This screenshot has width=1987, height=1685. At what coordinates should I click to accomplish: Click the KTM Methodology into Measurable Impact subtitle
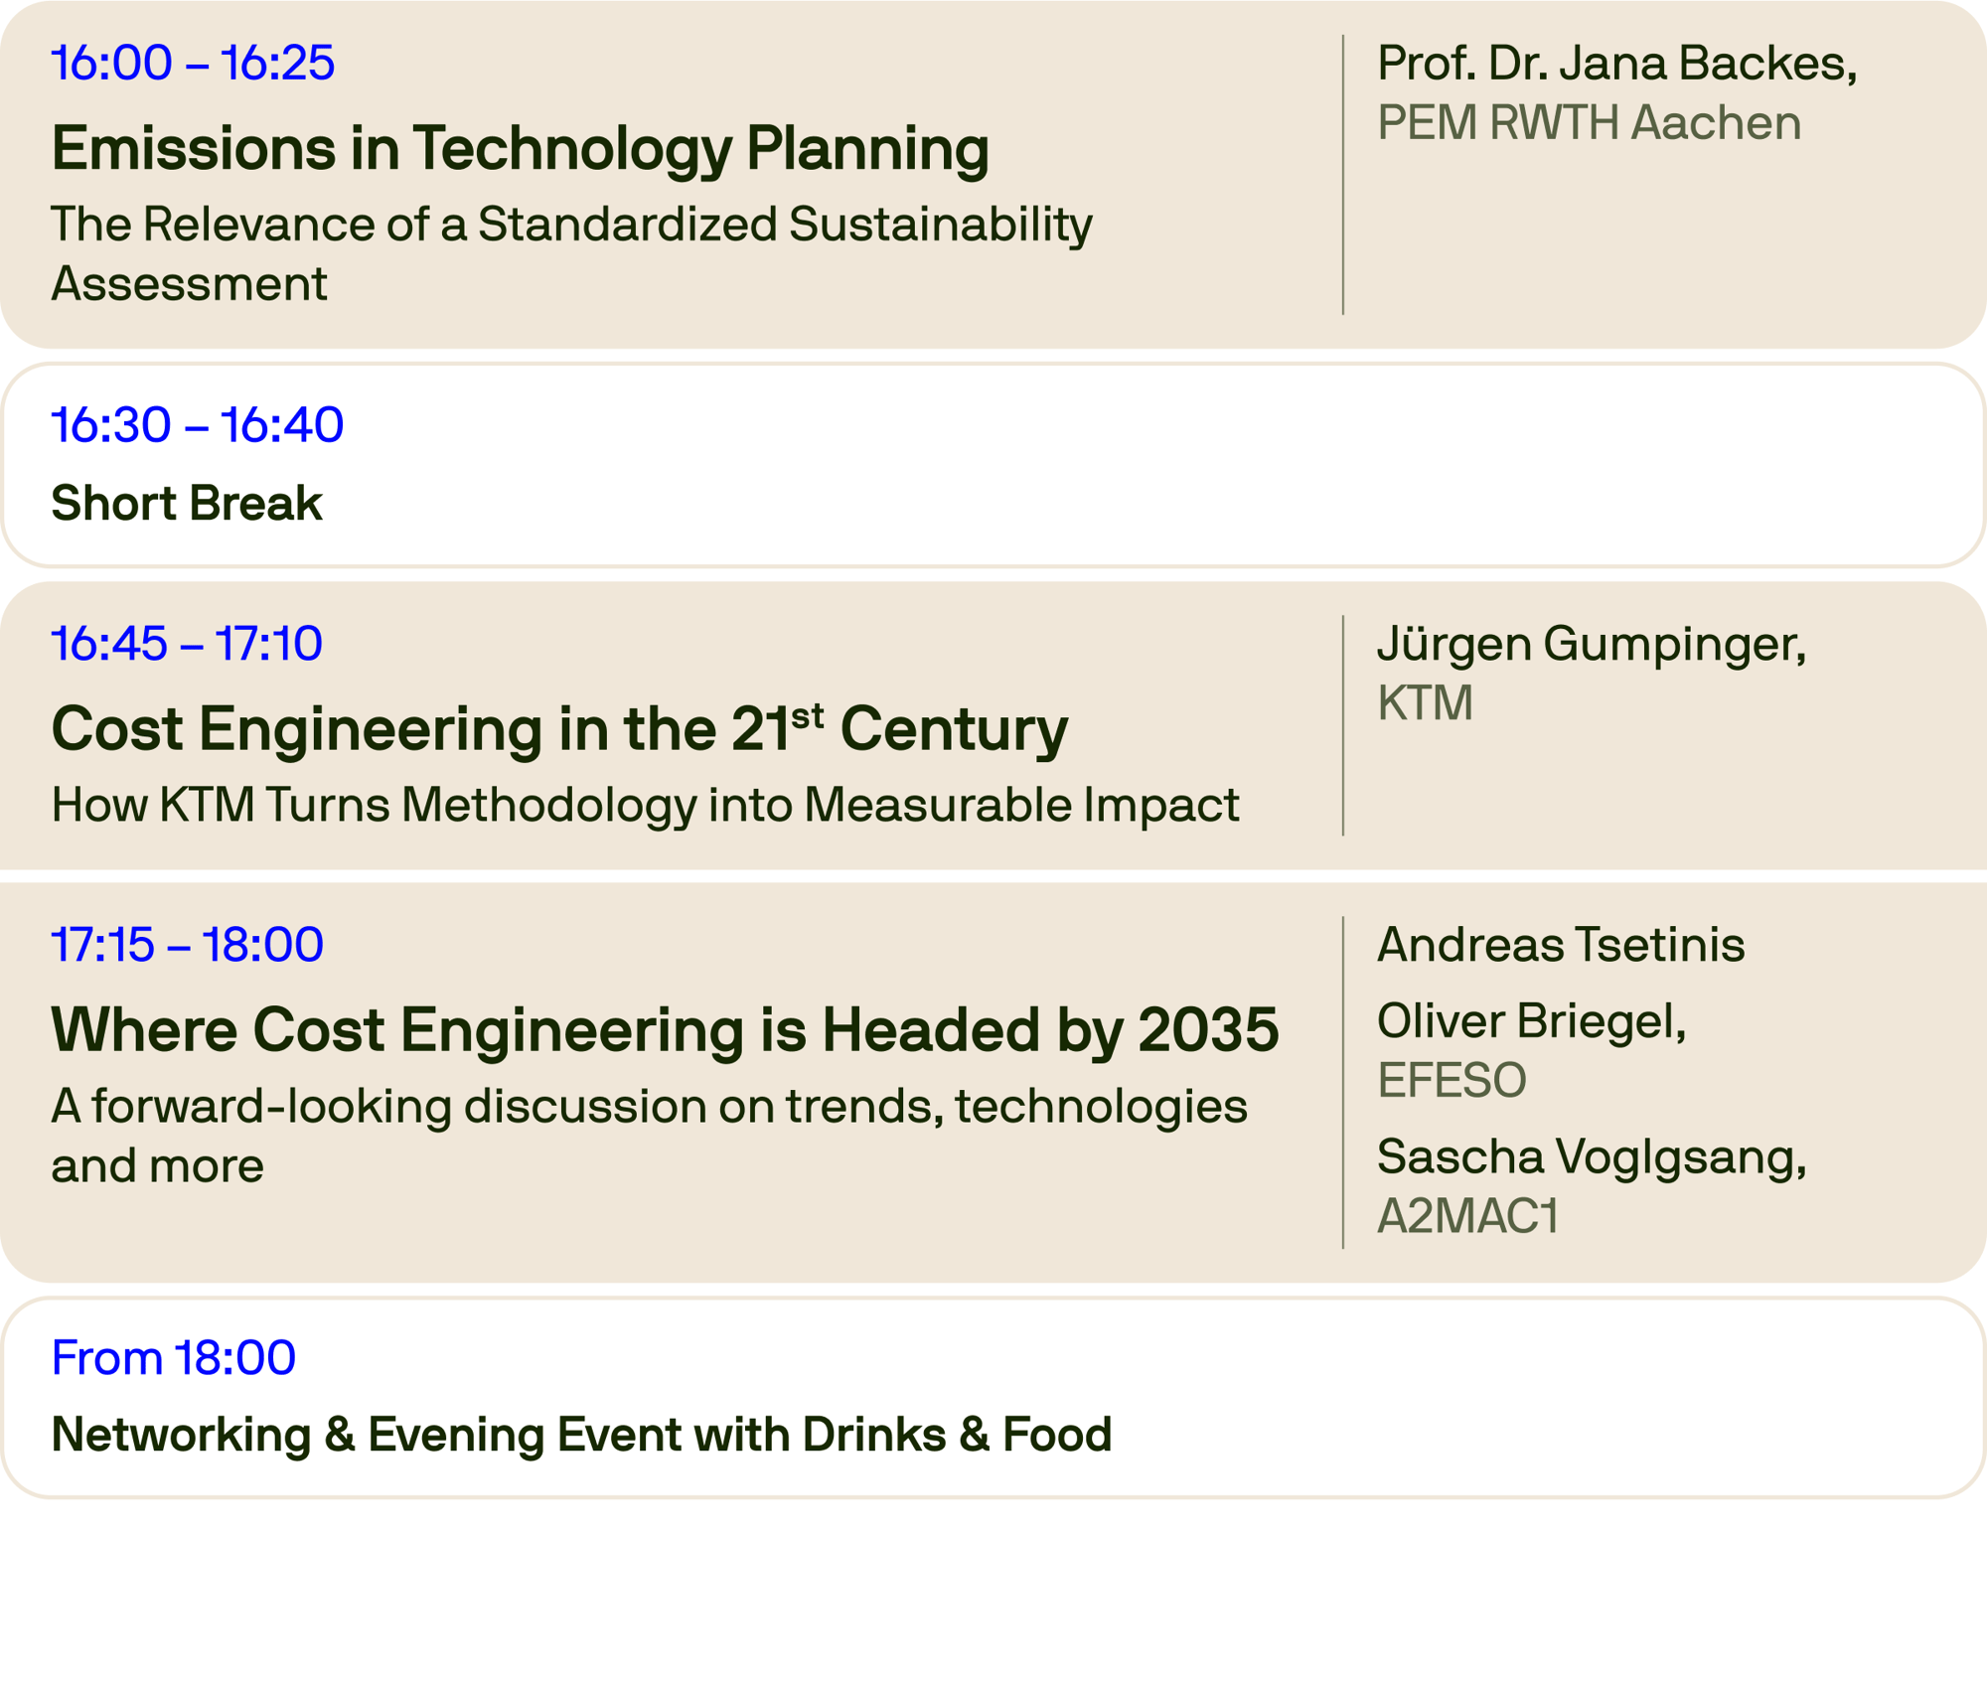click(x=645, y=805)
